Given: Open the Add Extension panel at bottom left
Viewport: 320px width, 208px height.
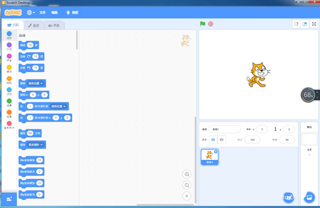Looking at the screenshot, I should (x=9, y=199).
